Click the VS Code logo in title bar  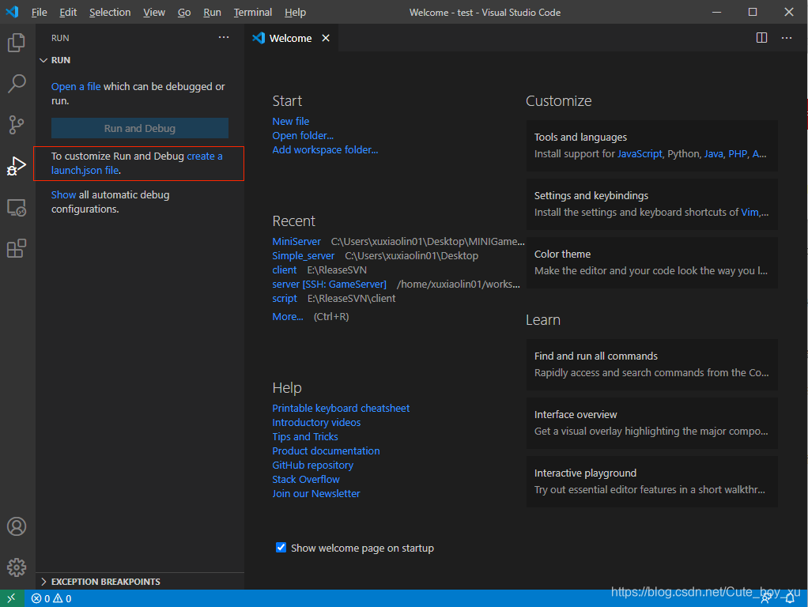coord(13,12)
